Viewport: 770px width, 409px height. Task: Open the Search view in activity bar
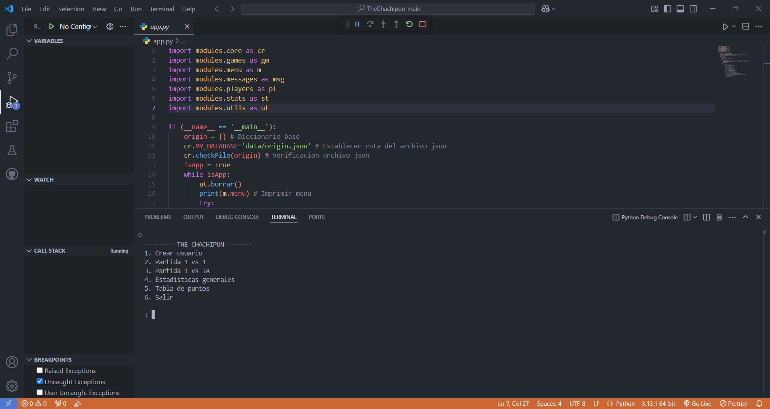coord(12,53)
